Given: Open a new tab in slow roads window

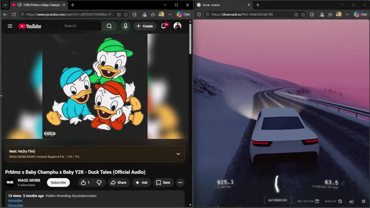Looking at the screenshot, I should pyautogui.click(x=258, y=5).
